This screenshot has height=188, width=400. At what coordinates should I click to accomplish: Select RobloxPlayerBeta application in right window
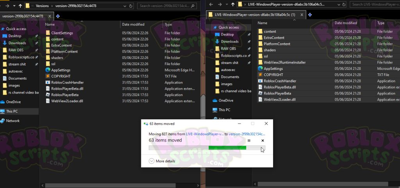(x=277, y=94)
